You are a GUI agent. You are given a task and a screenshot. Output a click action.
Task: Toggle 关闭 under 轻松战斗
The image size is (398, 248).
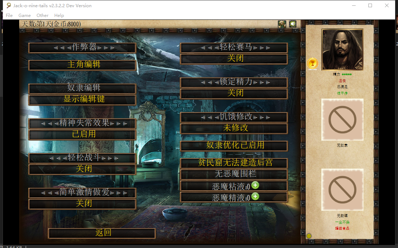point(82,169)
